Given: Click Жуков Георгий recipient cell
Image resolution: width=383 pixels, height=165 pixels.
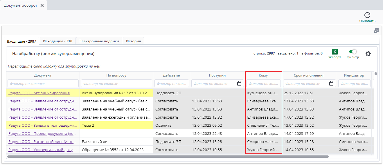Looking at the screenshot, I should [263, 150].
